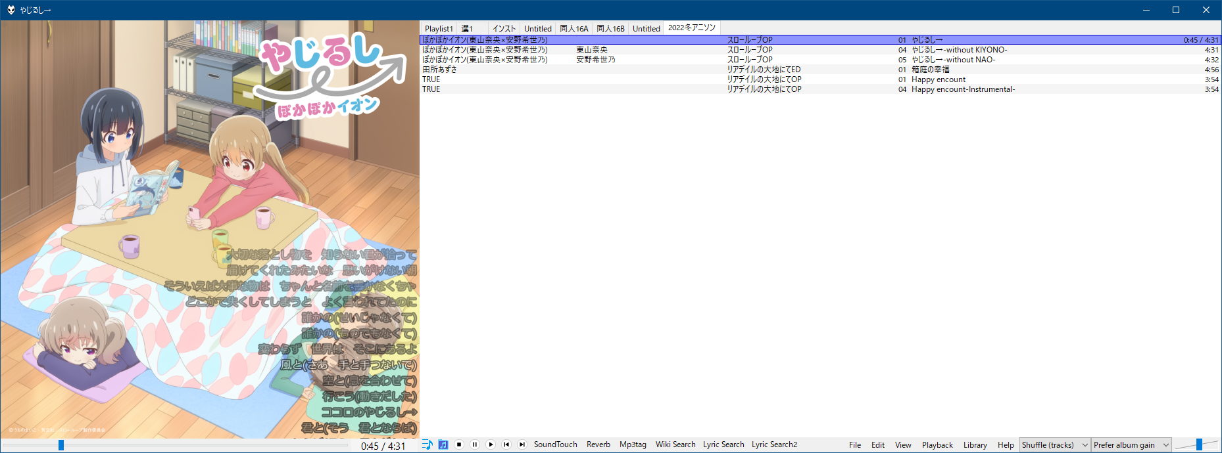Skip to the next track
Image resolution: width=1222 pixels, height=453 pixels.
pyautogui.click(x=522, y=444)
